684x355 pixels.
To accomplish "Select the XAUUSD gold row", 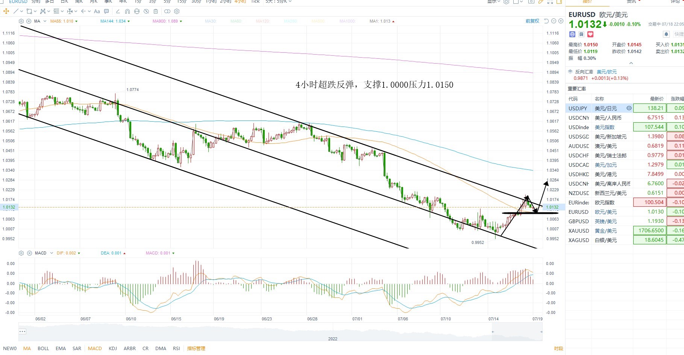I will coord(625,231).
